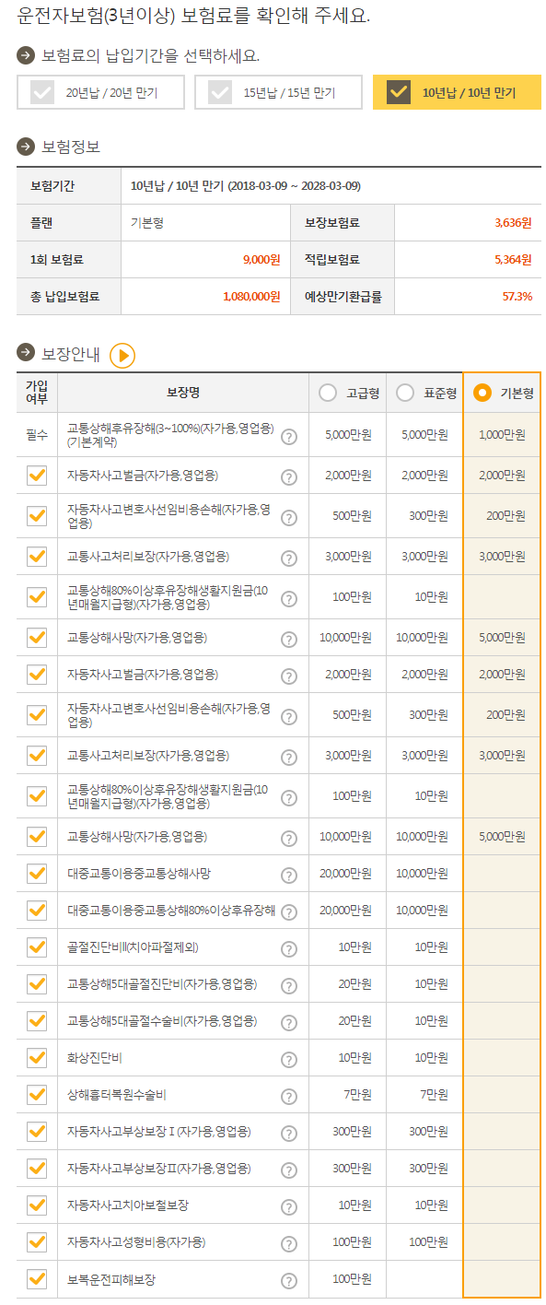Toggle the 보복운전피해보장 checkbox
Image resolution: width=546 pixels, height=1305 pixels.
[x=37, y=1278]
